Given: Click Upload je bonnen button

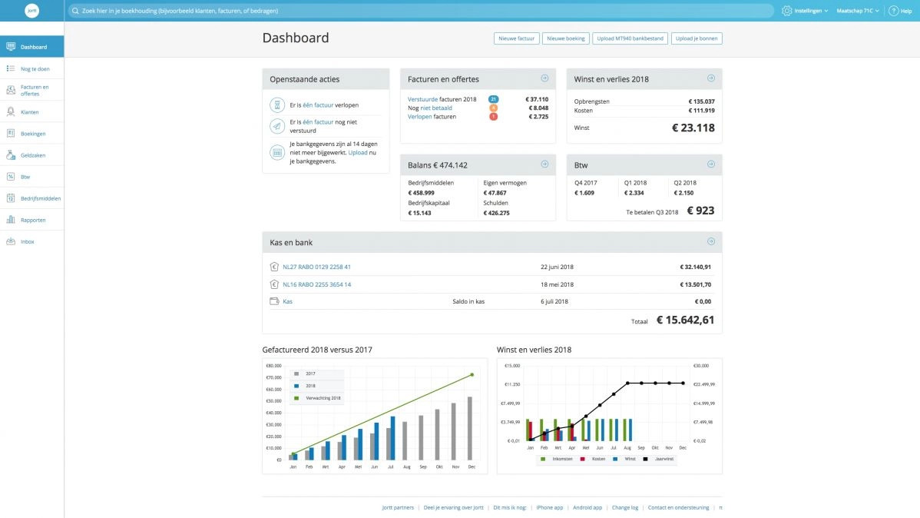Looking at the screenshot, I should pyautogui.click(x=697, y=38).
